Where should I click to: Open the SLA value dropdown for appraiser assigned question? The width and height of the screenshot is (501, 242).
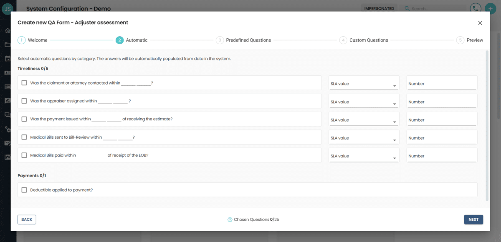(x=364, y=101)
